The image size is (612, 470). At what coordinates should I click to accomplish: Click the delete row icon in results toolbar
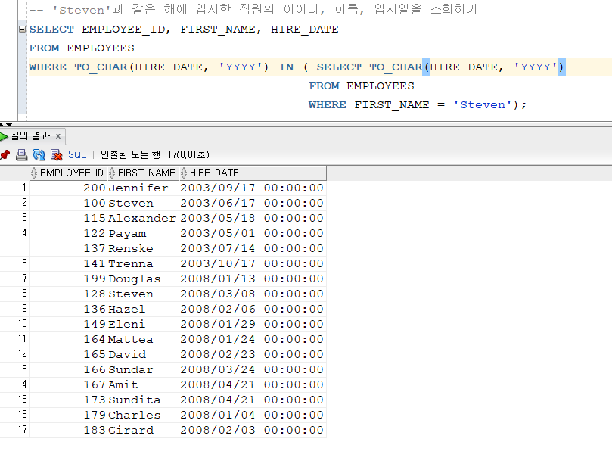coord(57,155)
